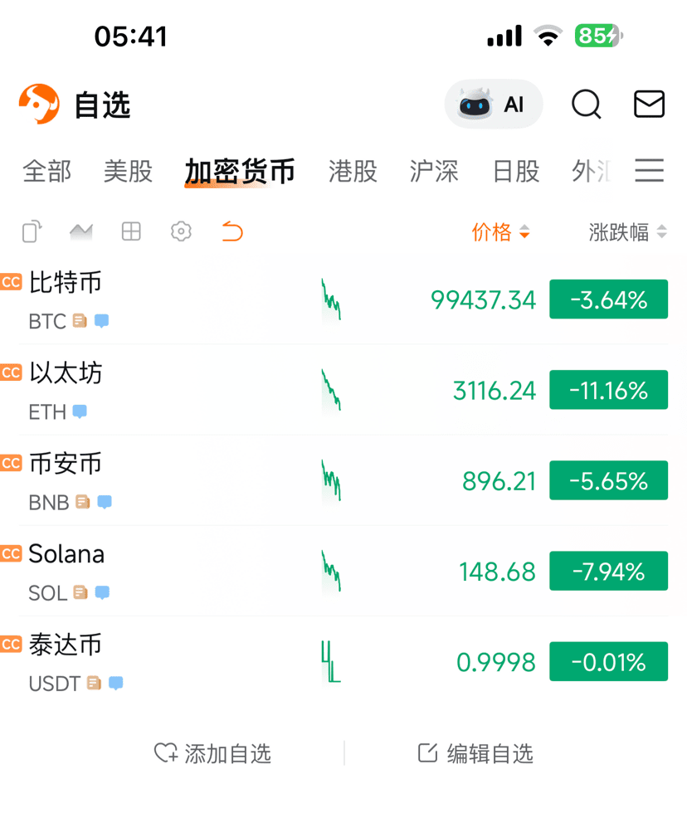The image size is (687, 813).
Task: Open ETH comment bubble icon
Action: [80, 411]
